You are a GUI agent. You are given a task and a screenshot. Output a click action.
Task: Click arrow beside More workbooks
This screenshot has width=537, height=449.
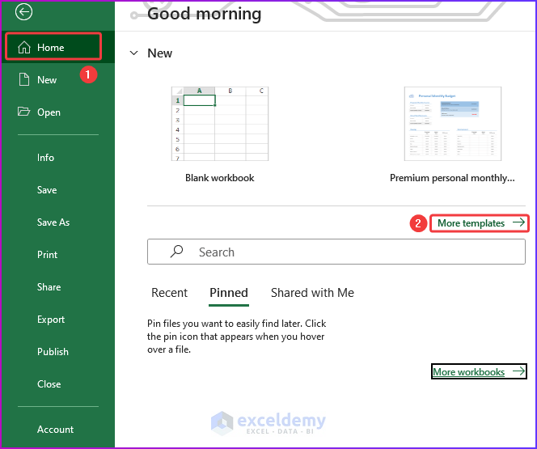pos(518,371)
